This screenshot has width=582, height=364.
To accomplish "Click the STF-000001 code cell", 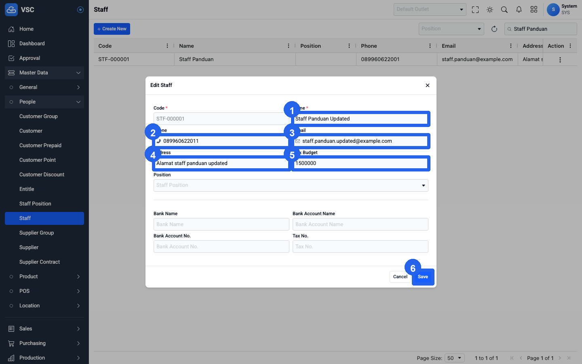I will pyautogui.click(x=134, y=59).
